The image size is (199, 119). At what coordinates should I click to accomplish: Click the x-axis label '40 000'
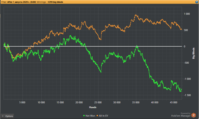(155, 103)
